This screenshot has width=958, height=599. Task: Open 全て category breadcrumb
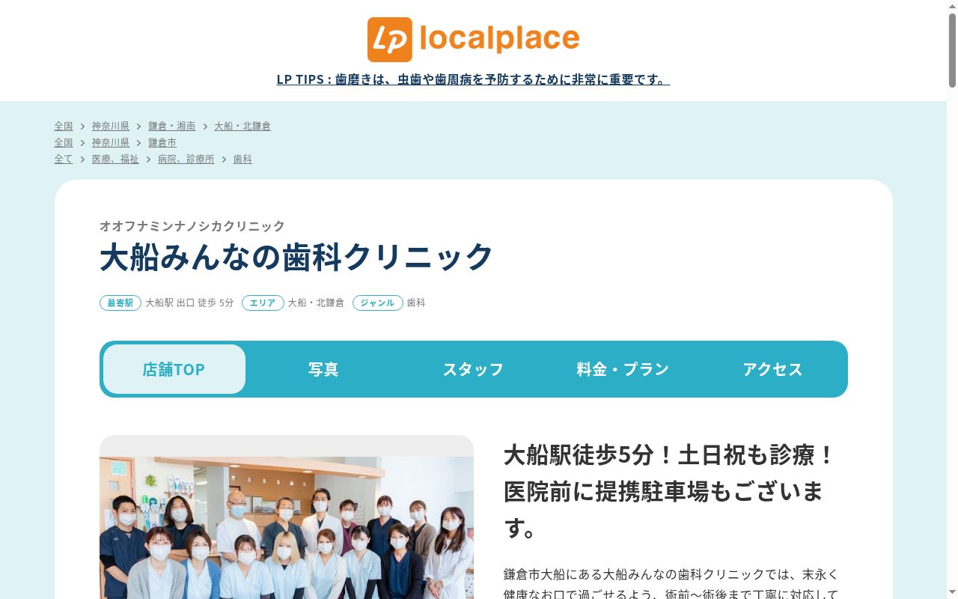tap(64, 159)
